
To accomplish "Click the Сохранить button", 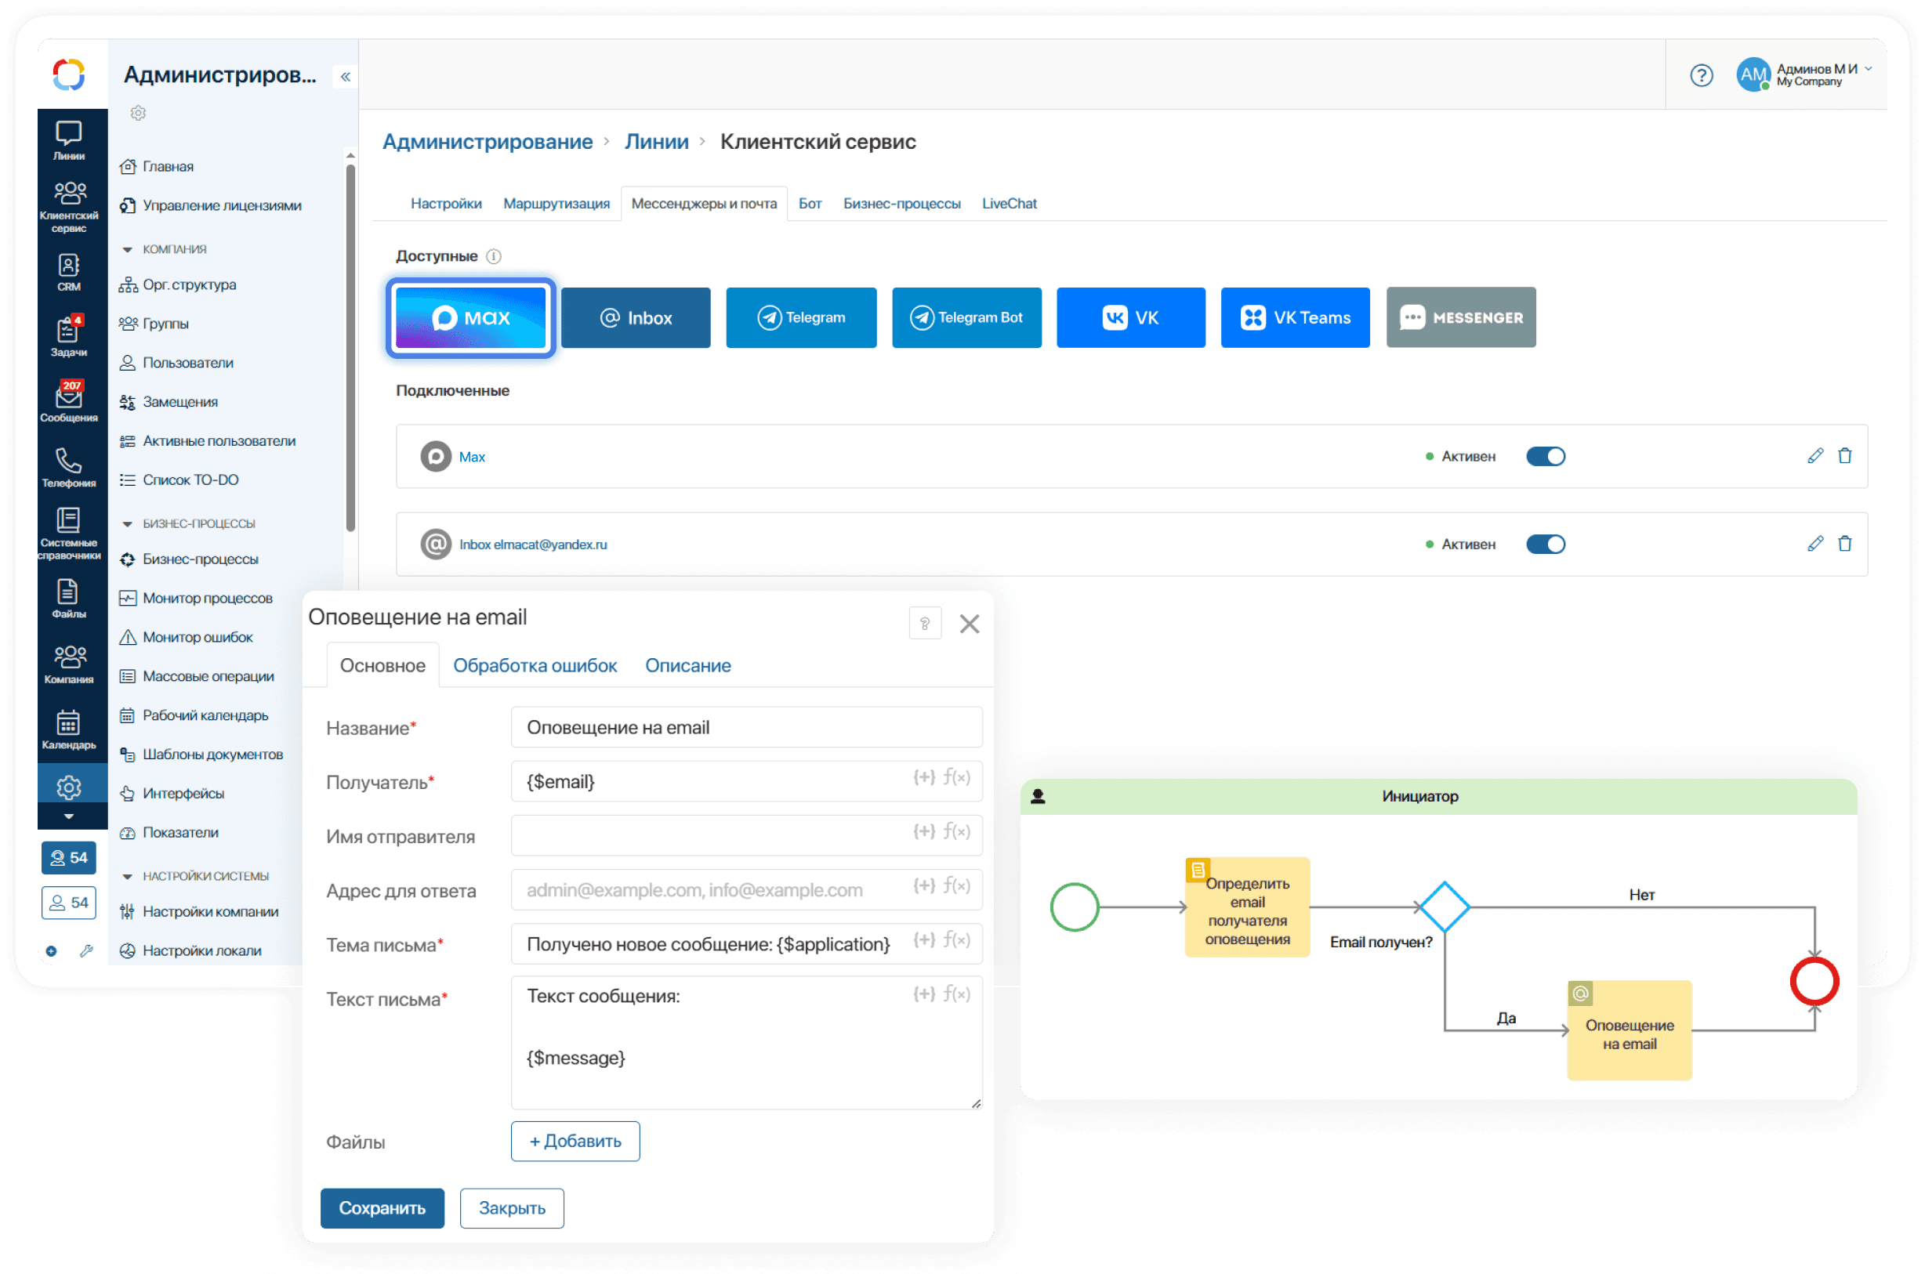I will [x=382, y=1207].
